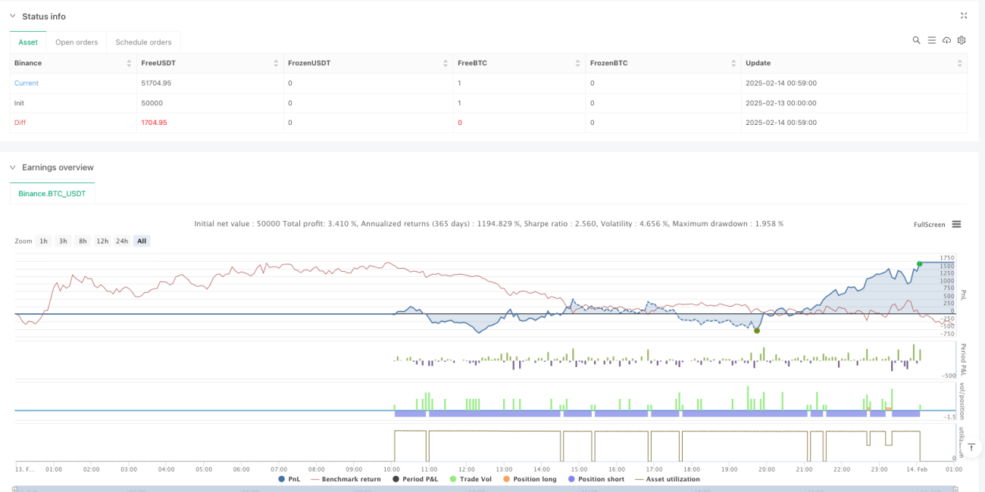
Task: Click the chart navigator range bar
Action: coord(485,488)
